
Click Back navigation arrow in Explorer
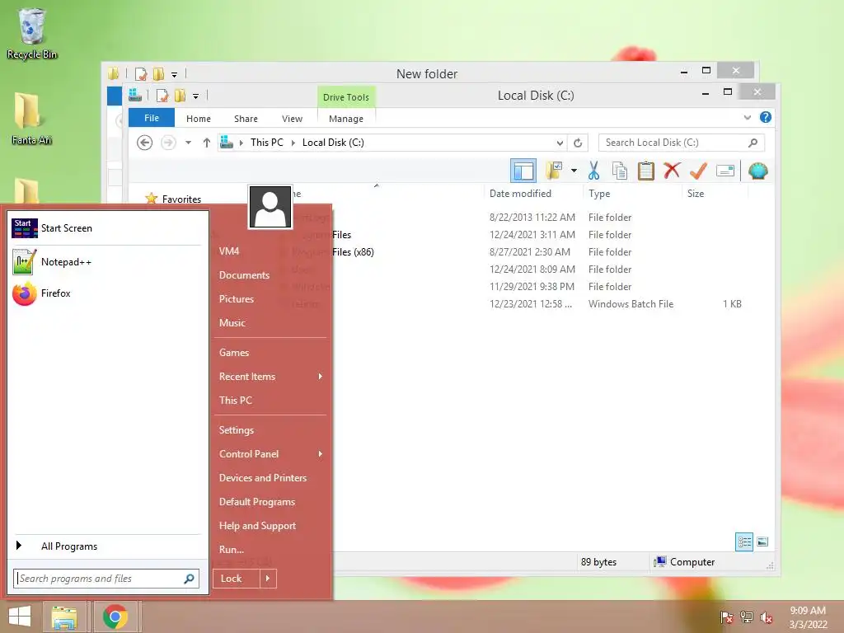144,143
